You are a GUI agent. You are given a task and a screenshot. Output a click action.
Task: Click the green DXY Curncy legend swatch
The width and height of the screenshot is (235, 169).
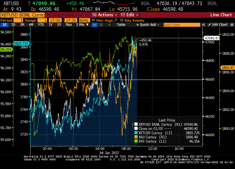[x=136, y=141]
